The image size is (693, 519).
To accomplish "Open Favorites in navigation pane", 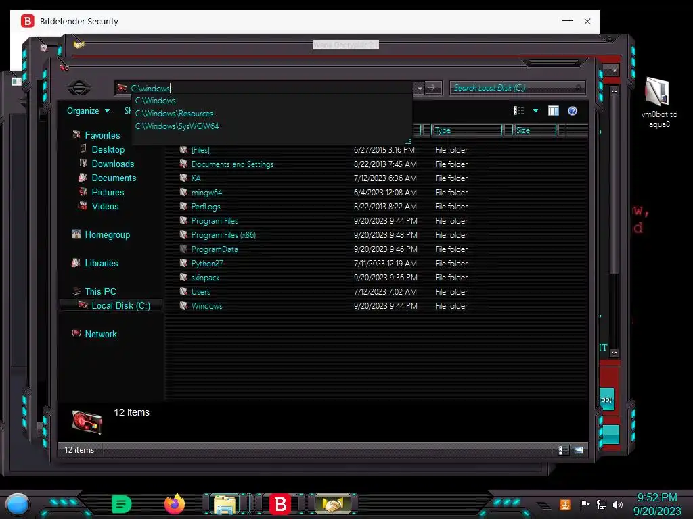I will [102, 135].
